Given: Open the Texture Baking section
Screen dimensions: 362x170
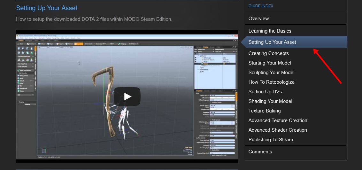Looking at the screenshot, I should coord(265,111).
